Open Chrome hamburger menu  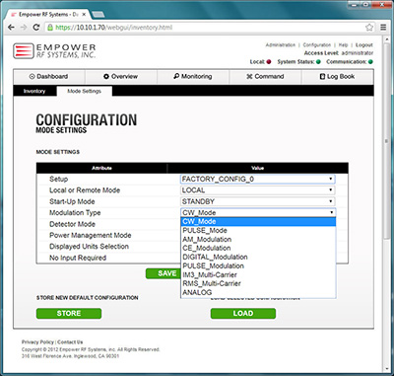click(x=383, y=28)
